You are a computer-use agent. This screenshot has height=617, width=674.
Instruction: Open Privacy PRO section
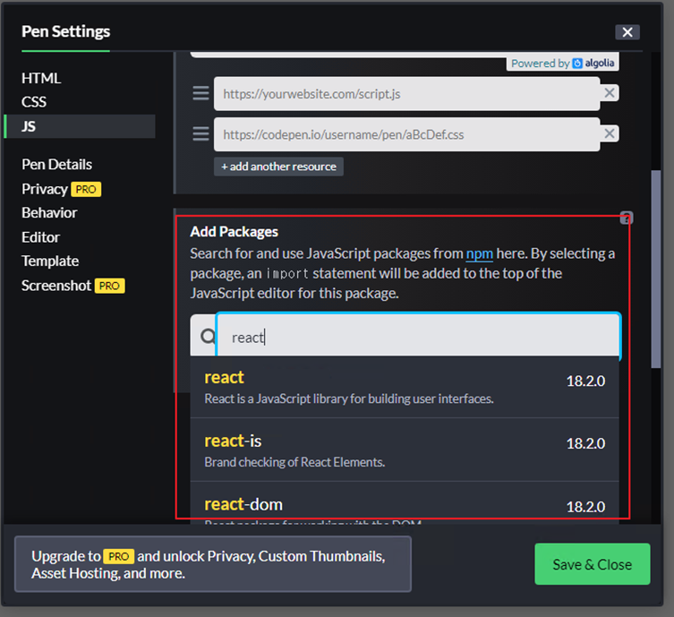pos(62,189)
